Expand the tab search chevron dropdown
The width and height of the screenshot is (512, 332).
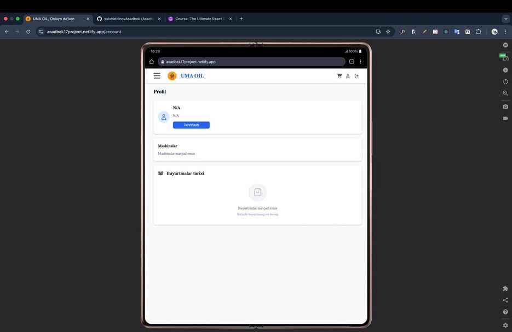click(505, 19)
